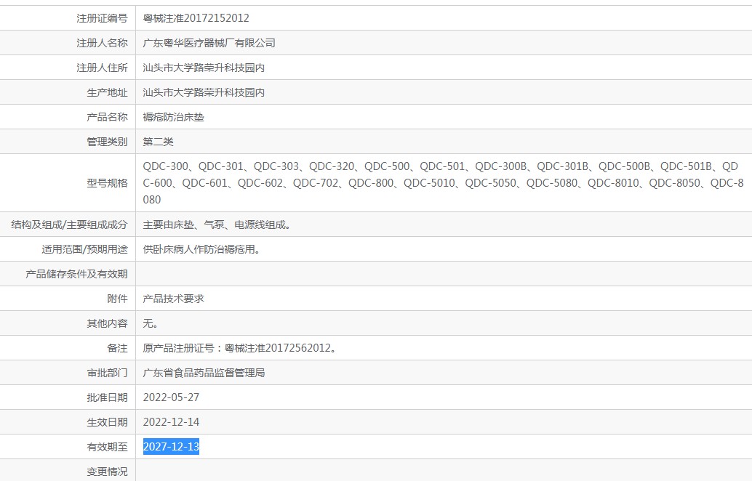Select the 附件 label
Viewport: 752px width, 481px height.
click(118, 299)
